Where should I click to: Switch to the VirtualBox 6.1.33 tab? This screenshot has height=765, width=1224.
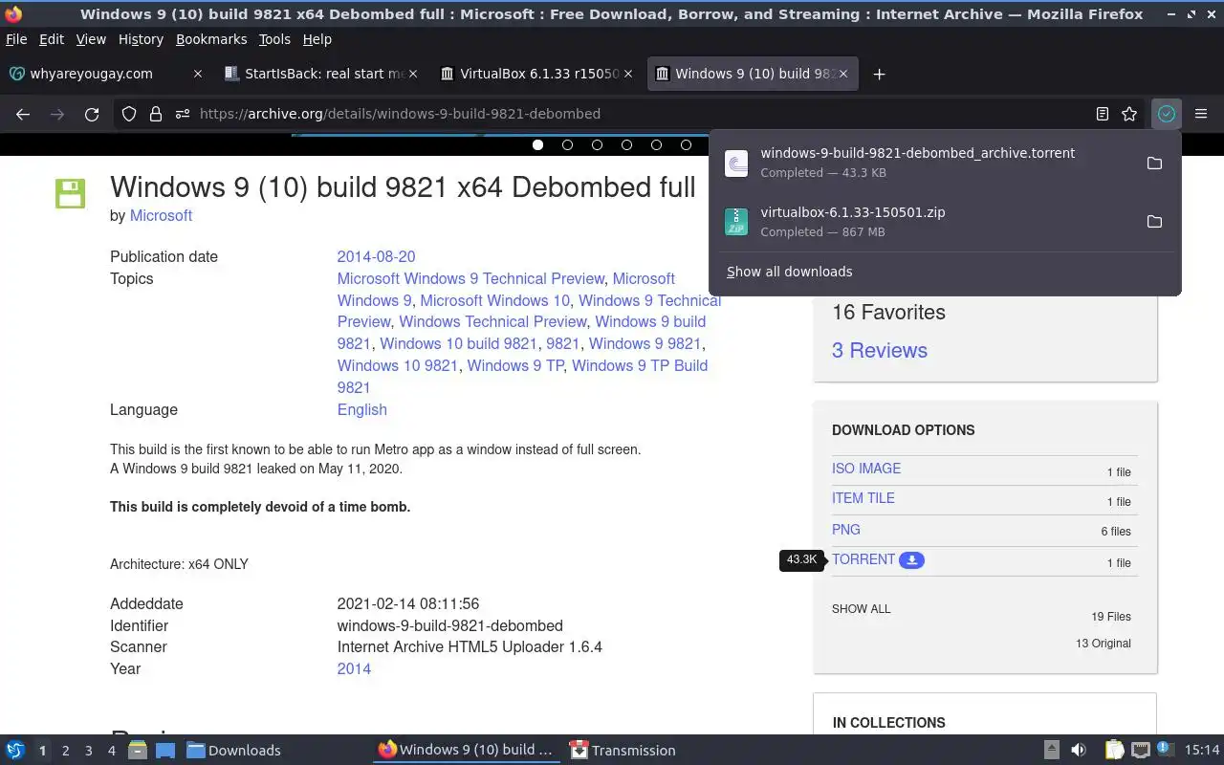tap(537, 74)
